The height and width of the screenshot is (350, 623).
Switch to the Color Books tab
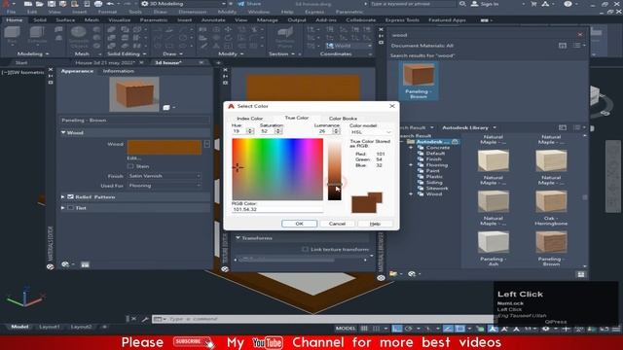(x=343, y=119)
